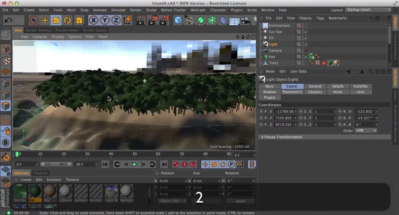Toggle the R.H animation dot
The height and width of the screenshot is (215, 399).
[x=340, y=112]
